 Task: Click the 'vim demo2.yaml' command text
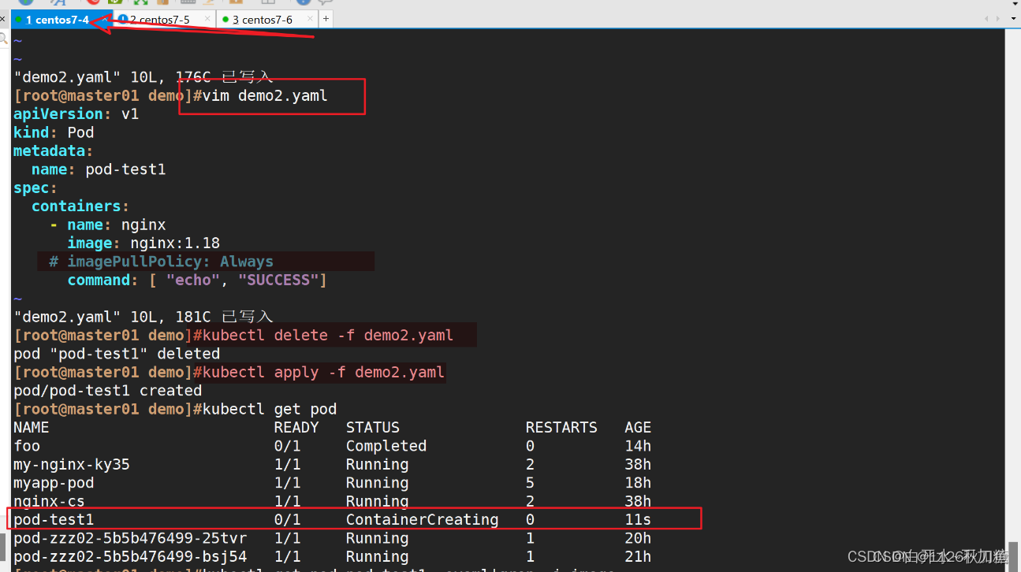(x=265, y=96)
